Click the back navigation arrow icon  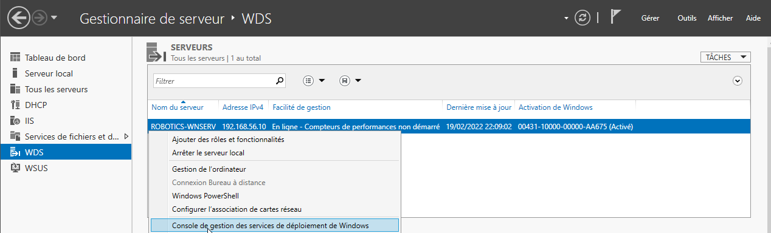pyautogui.click(x=18, y=18)
